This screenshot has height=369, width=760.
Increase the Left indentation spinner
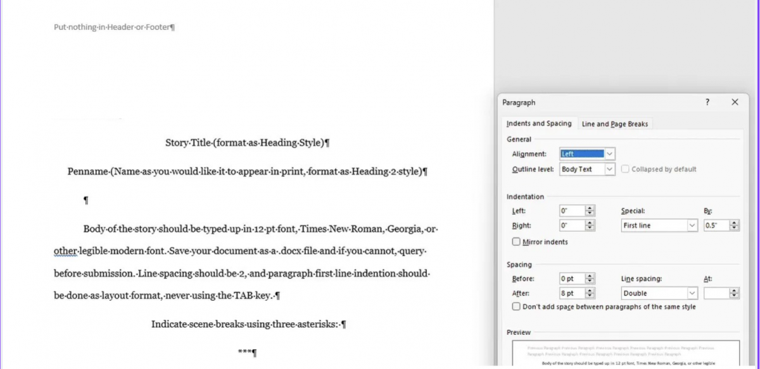coord(590,208)
